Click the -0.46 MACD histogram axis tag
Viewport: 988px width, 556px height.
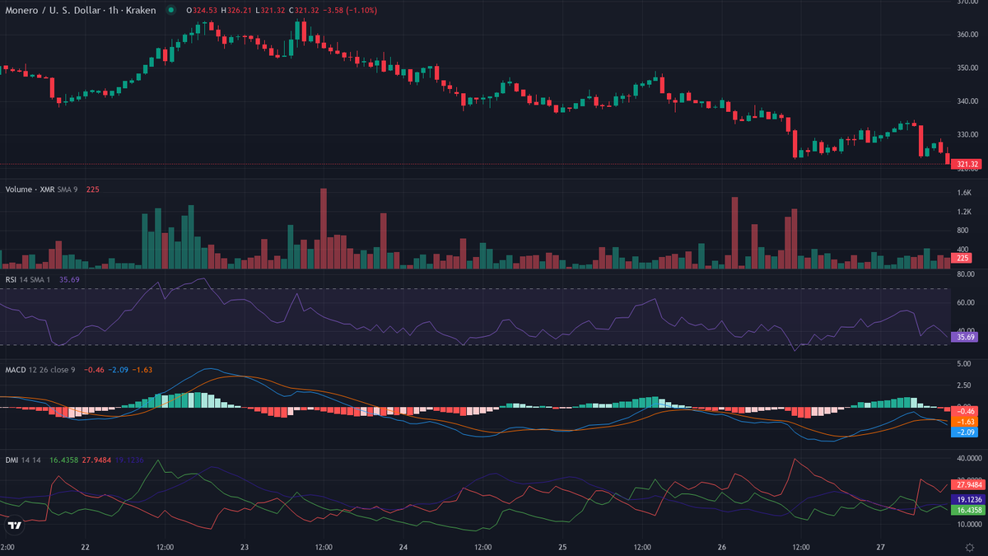(963, 410)
